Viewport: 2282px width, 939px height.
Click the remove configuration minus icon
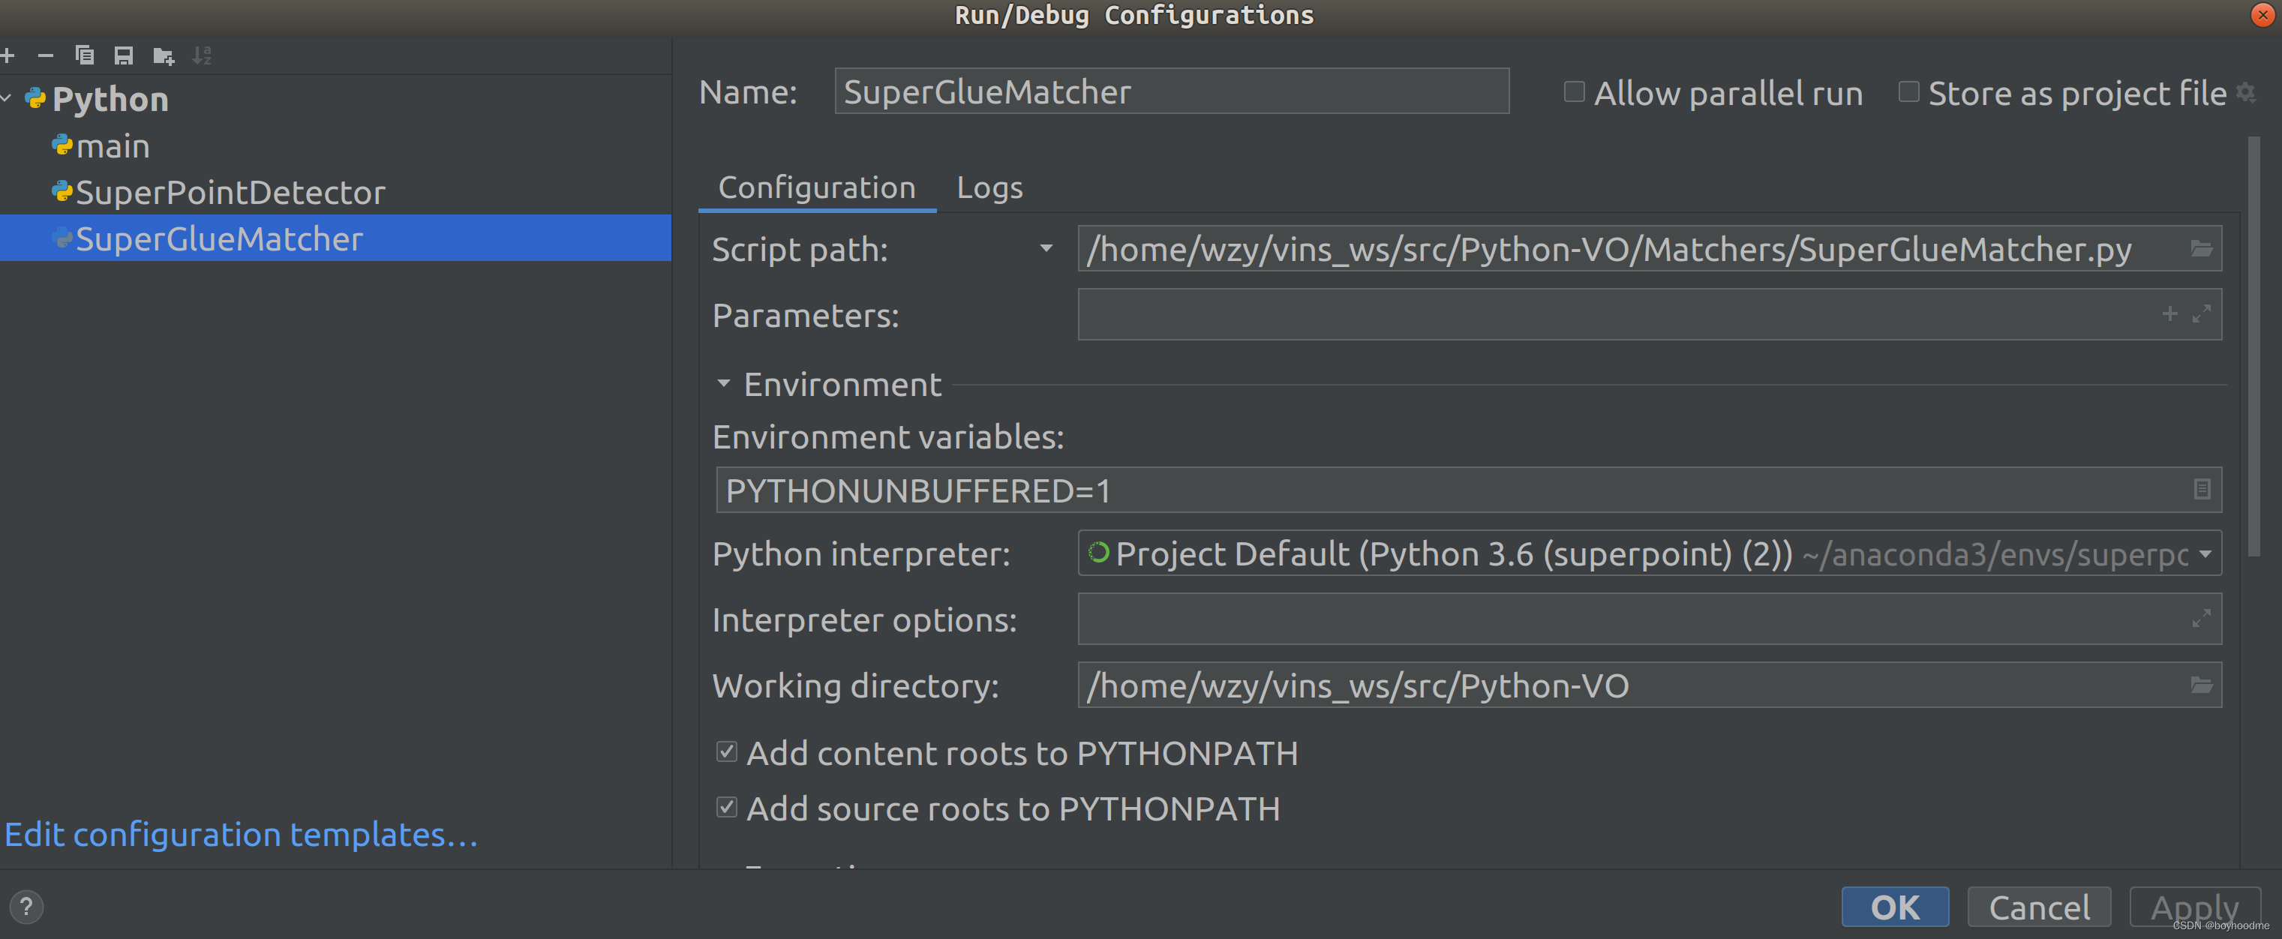pyautogui.click(x=45, y=55)
